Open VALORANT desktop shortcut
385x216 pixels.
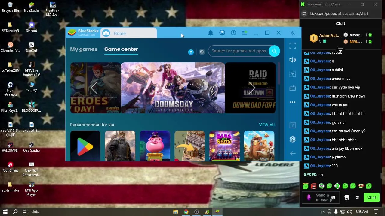point(10,147)
